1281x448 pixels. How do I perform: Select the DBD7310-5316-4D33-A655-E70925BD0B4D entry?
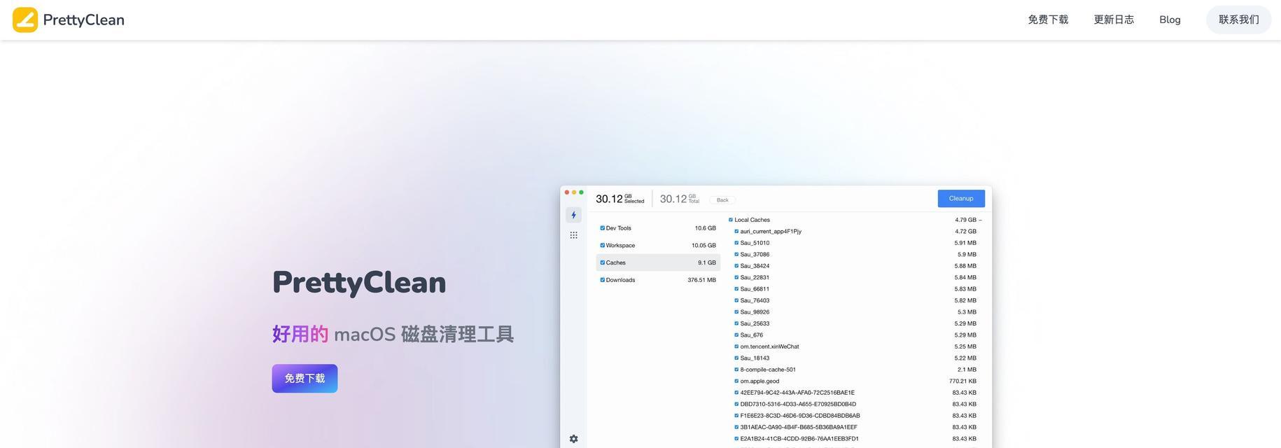click(x=798, y=405)
